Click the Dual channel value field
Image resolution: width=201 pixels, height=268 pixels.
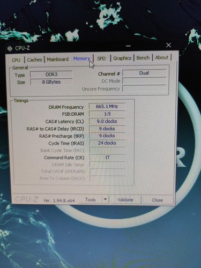(144, 73)
